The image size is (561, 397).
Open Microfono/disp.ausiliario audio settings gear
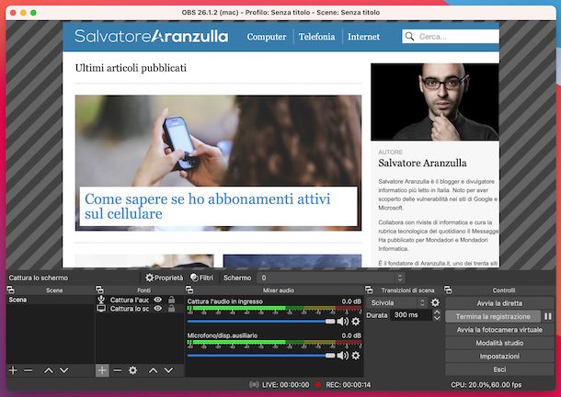[x=356, y=356]
